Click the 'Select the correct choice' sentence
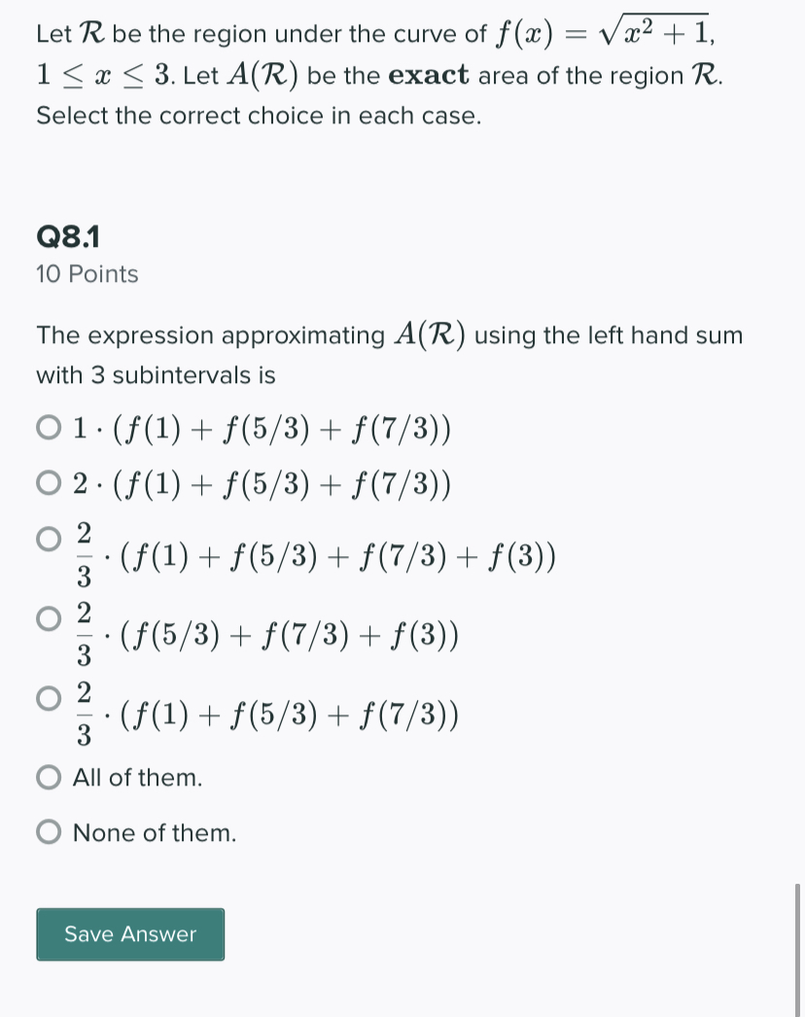This screenshot has width=805, height=1017. pos(258,115)
